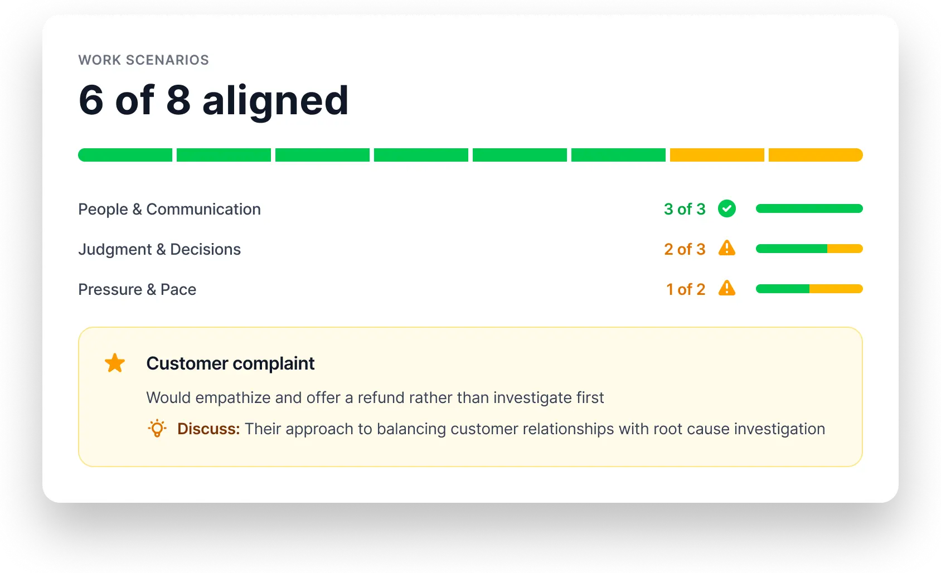The height and width of the screenshot is (573, 941).
Task: Click the first yellow segment of the overall progress bar
Action: 717,154
